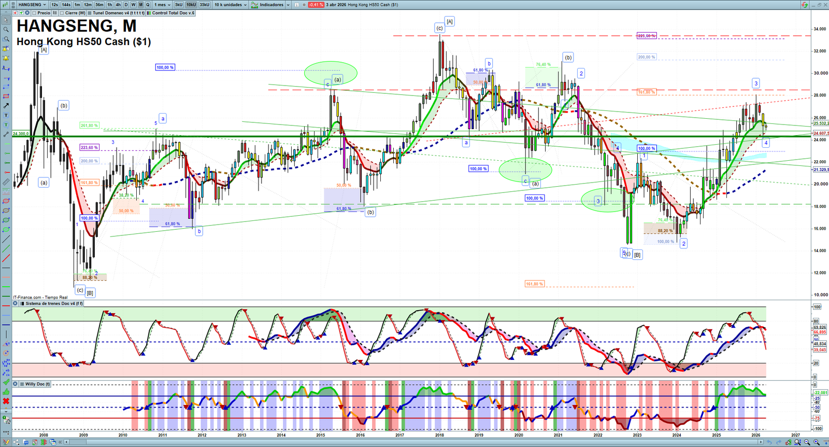This screenshot has height=447, width=829.
Task: Select the blue rectangle drawing tool
Action: (6, 87)
